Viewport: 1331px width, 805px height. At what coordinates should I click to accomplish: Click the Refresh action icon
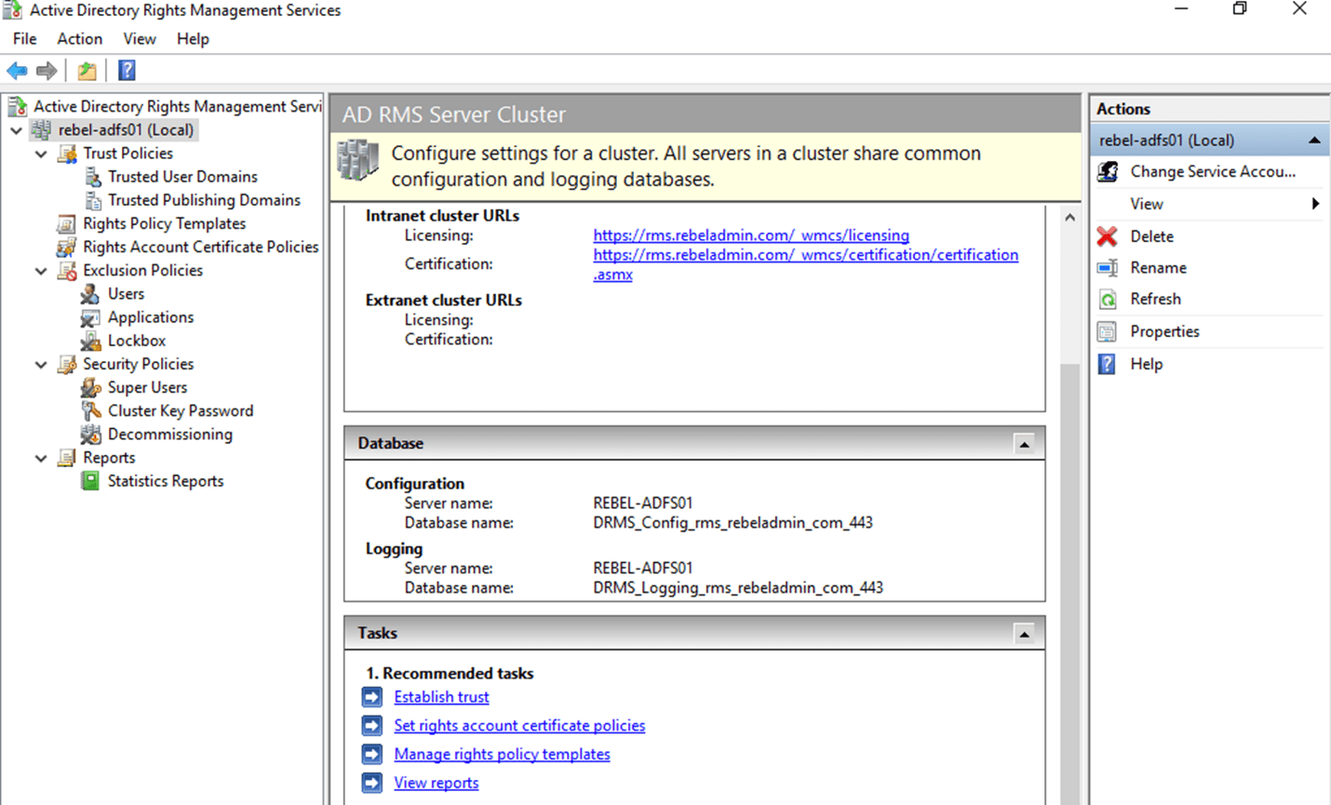[1108, 299]
